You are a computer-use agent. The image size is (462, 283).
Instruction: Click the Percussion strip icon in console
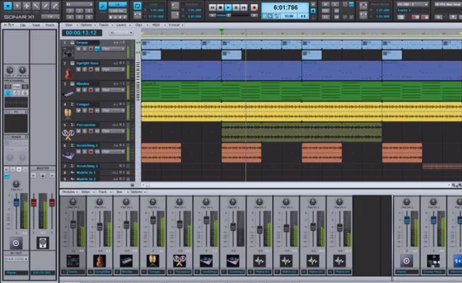(x=179, y=260)
